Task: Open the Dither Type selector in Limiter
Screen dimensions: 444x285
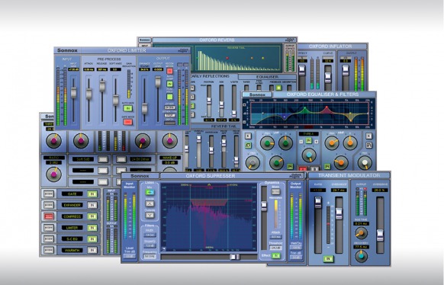Action: point(169,115)
